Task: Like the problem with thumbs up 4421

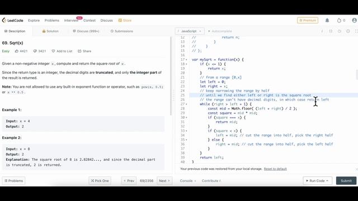Action: (21, 51)
